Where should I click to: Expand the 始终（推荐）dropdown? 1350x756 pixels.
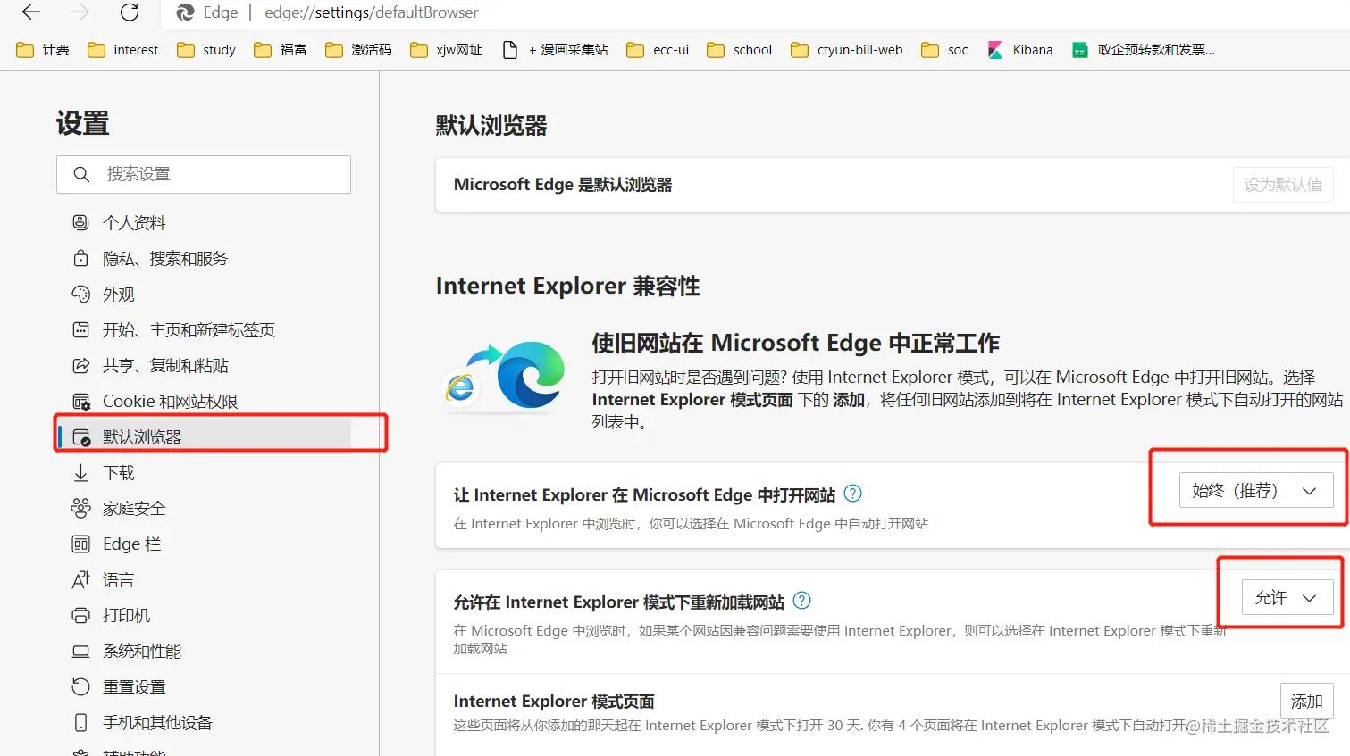click(x=1256, y=490)
